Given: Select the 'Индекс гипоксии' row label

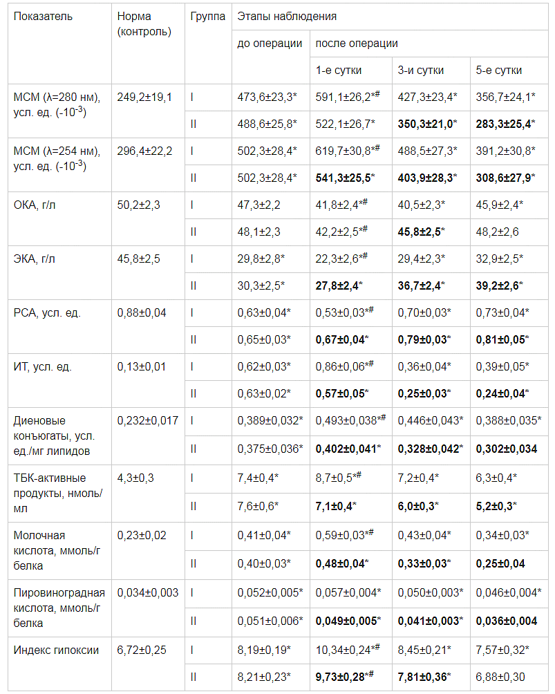Looking at the screenshot, I should point(57,650).
